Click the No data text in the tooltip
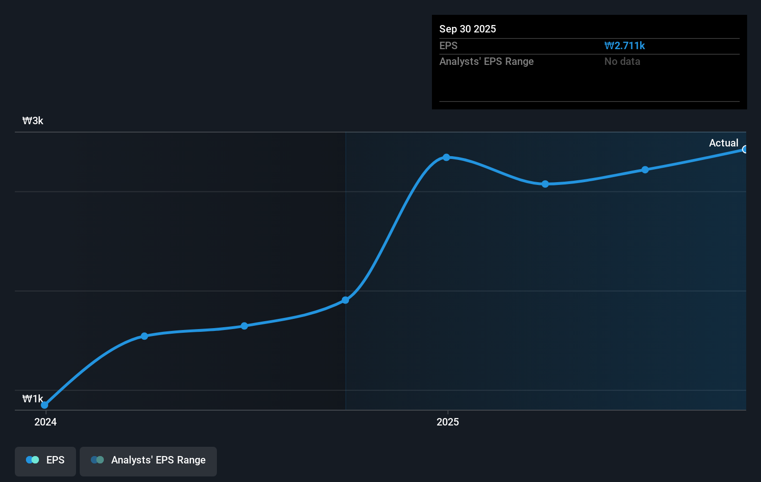 click(622, 61)
